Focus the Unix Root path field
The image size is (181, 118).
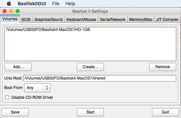click(x=100, y=78)
